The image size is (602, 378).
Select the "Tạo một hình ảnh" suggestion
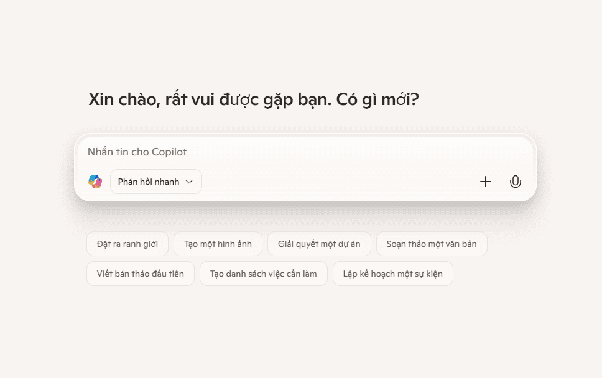[x=218, y=244]
